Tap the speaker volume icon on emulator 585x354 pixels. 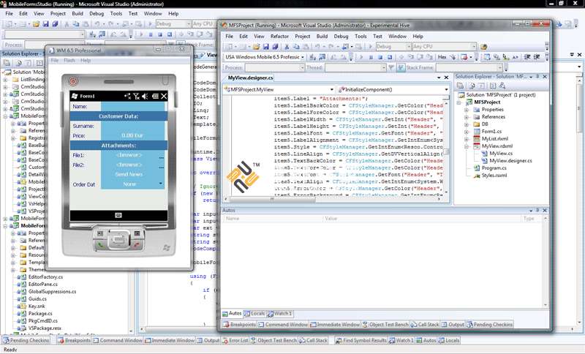pos(145,96)
